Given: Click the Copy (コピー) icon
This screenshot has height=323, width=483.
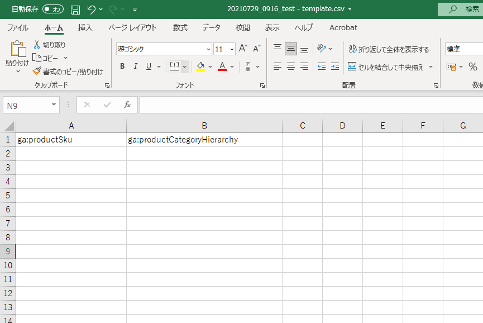Looking at the screenshot, I should pos(37,58).
